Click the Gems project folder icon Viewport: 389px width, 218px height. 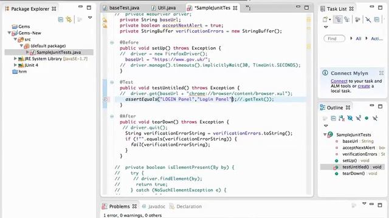point(15,27)
